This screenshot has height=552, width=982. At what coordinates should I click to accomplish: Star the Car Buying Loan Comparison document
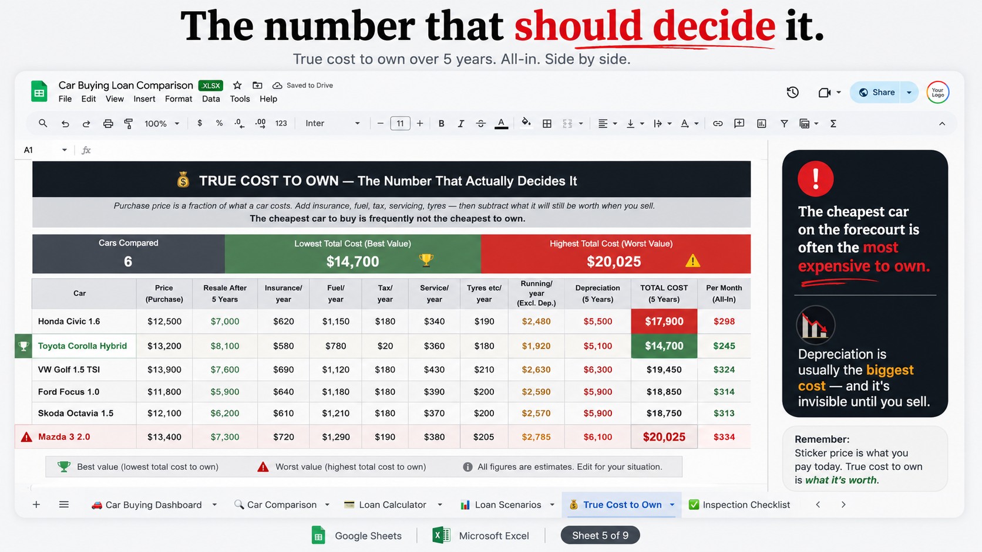[x=237, y=86]
